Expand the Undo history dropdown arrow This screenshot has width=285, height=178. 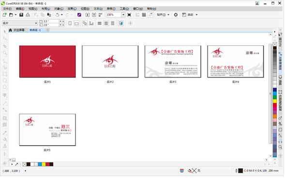(62, 15)
